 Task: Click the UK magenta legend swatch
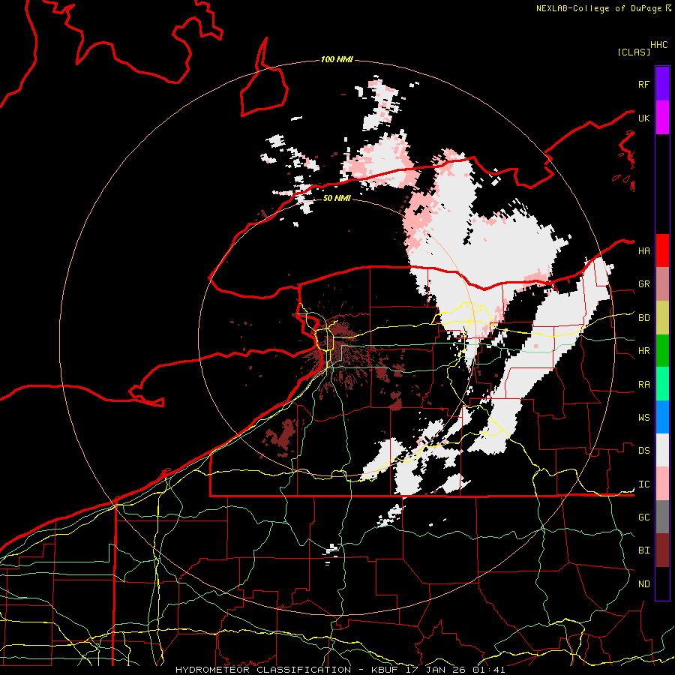tap(662, 118)
